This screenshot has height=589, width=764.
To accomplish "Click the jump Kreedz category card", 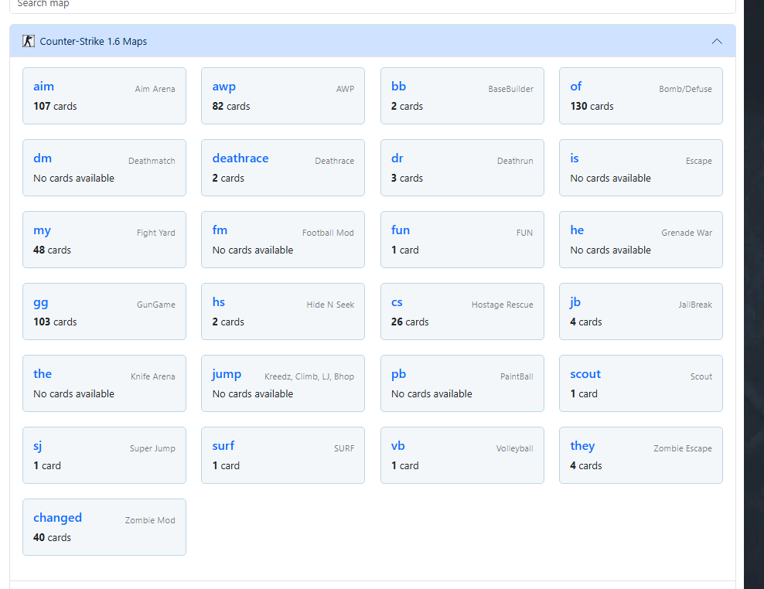I will [x=282, y=383].
